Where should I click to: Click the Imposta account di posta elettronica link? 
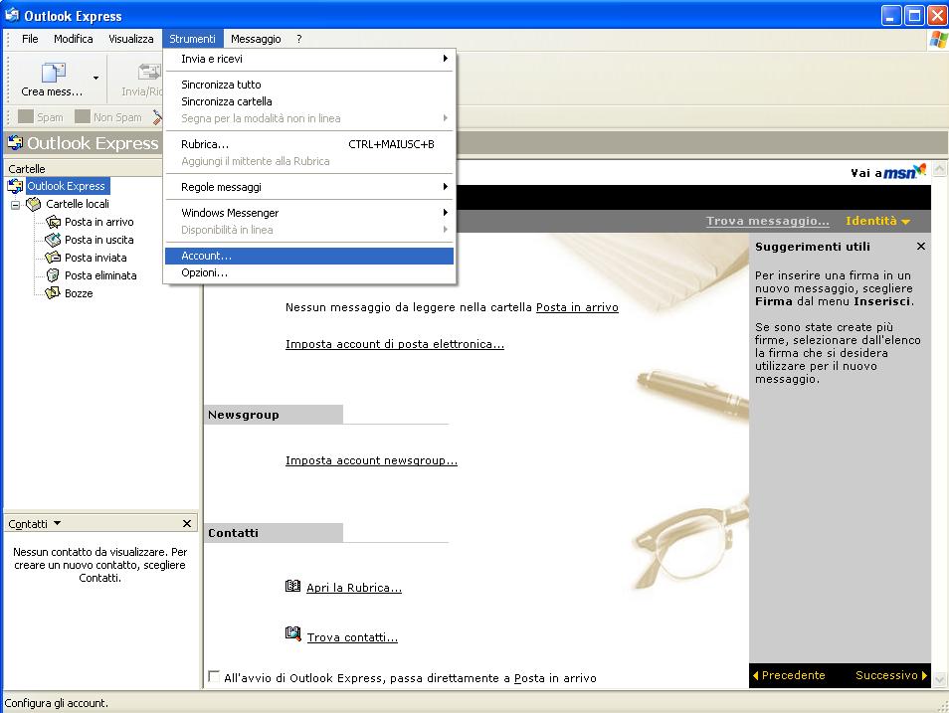(x=395, y=344)
